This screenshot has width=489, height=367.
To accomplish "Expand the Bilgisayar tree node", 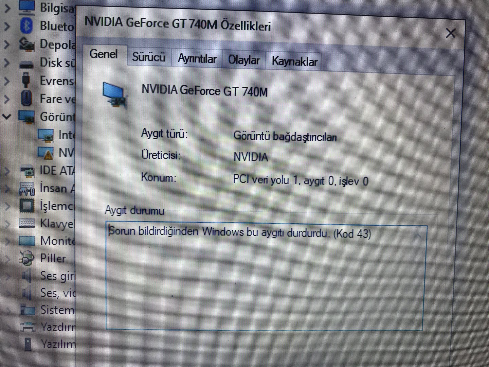I will [x=7, y=8].
